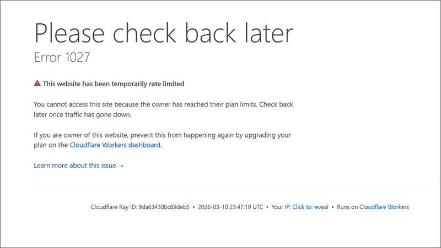Reveal your IP with Click to reveal
Viewport: 441px width, 248px height.
[x=310, y=207]
